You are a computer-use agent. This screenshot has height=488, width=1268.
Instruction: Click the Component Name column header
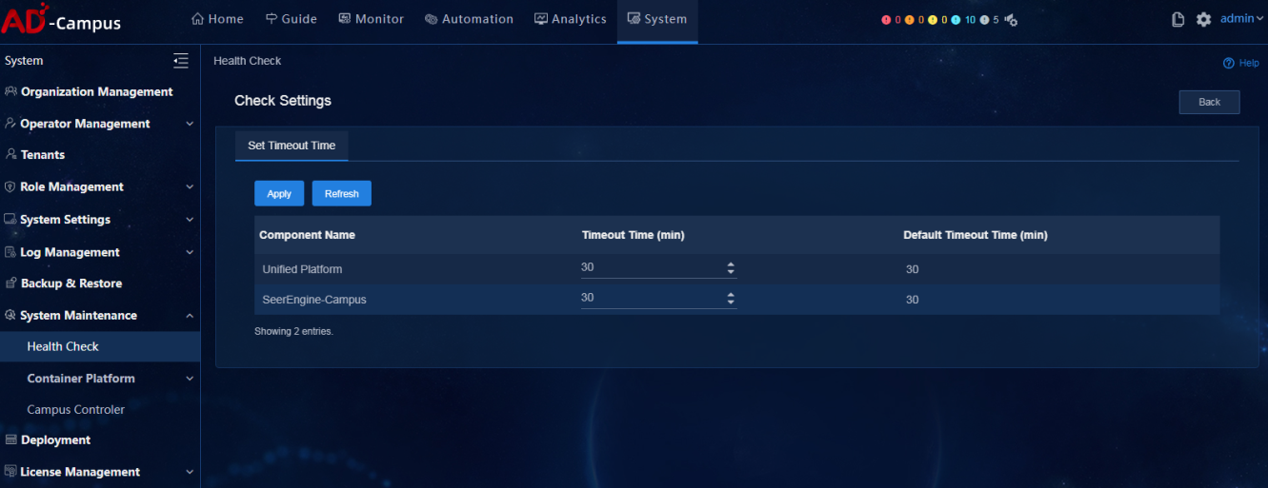click(x=307, y=235)
